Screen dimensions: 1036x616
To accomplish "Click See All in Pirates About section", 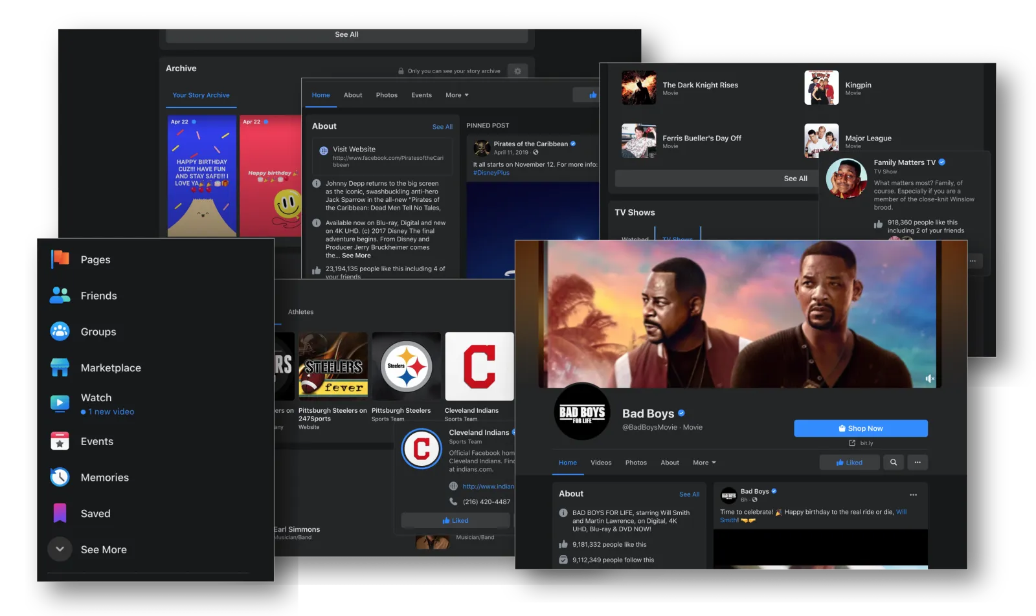I will point(442,127).
